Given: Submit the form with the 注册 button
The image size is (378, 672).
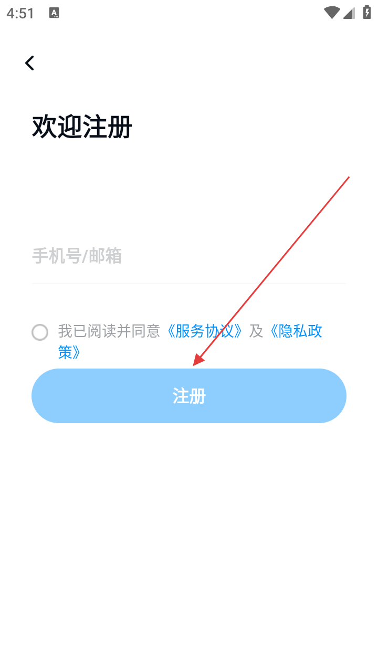Looking at the screenshot, I should pyautogui.click(x=189, y=396).
